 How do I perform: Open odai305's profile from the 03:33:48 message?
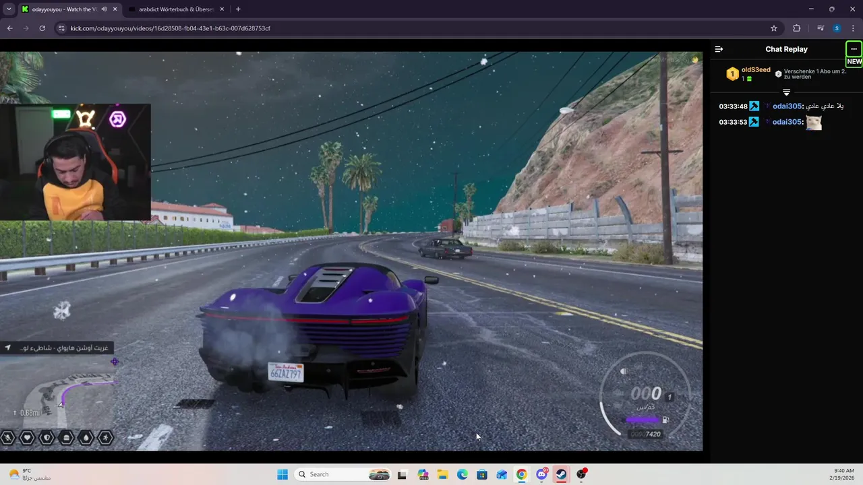tap(787, 106)
